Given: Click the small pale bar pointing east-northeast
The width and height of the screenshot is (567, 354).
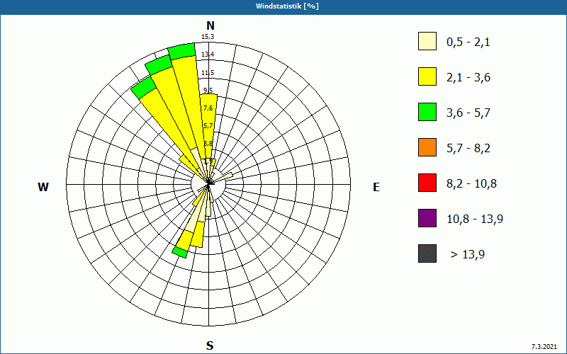Looking at the screenshot, I should click(x=223, y=178).
